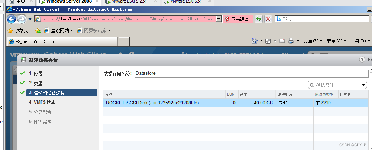Sort by 硬件加速 column header
The height and width of the screenshot is (150, 372).
[294, 94]
